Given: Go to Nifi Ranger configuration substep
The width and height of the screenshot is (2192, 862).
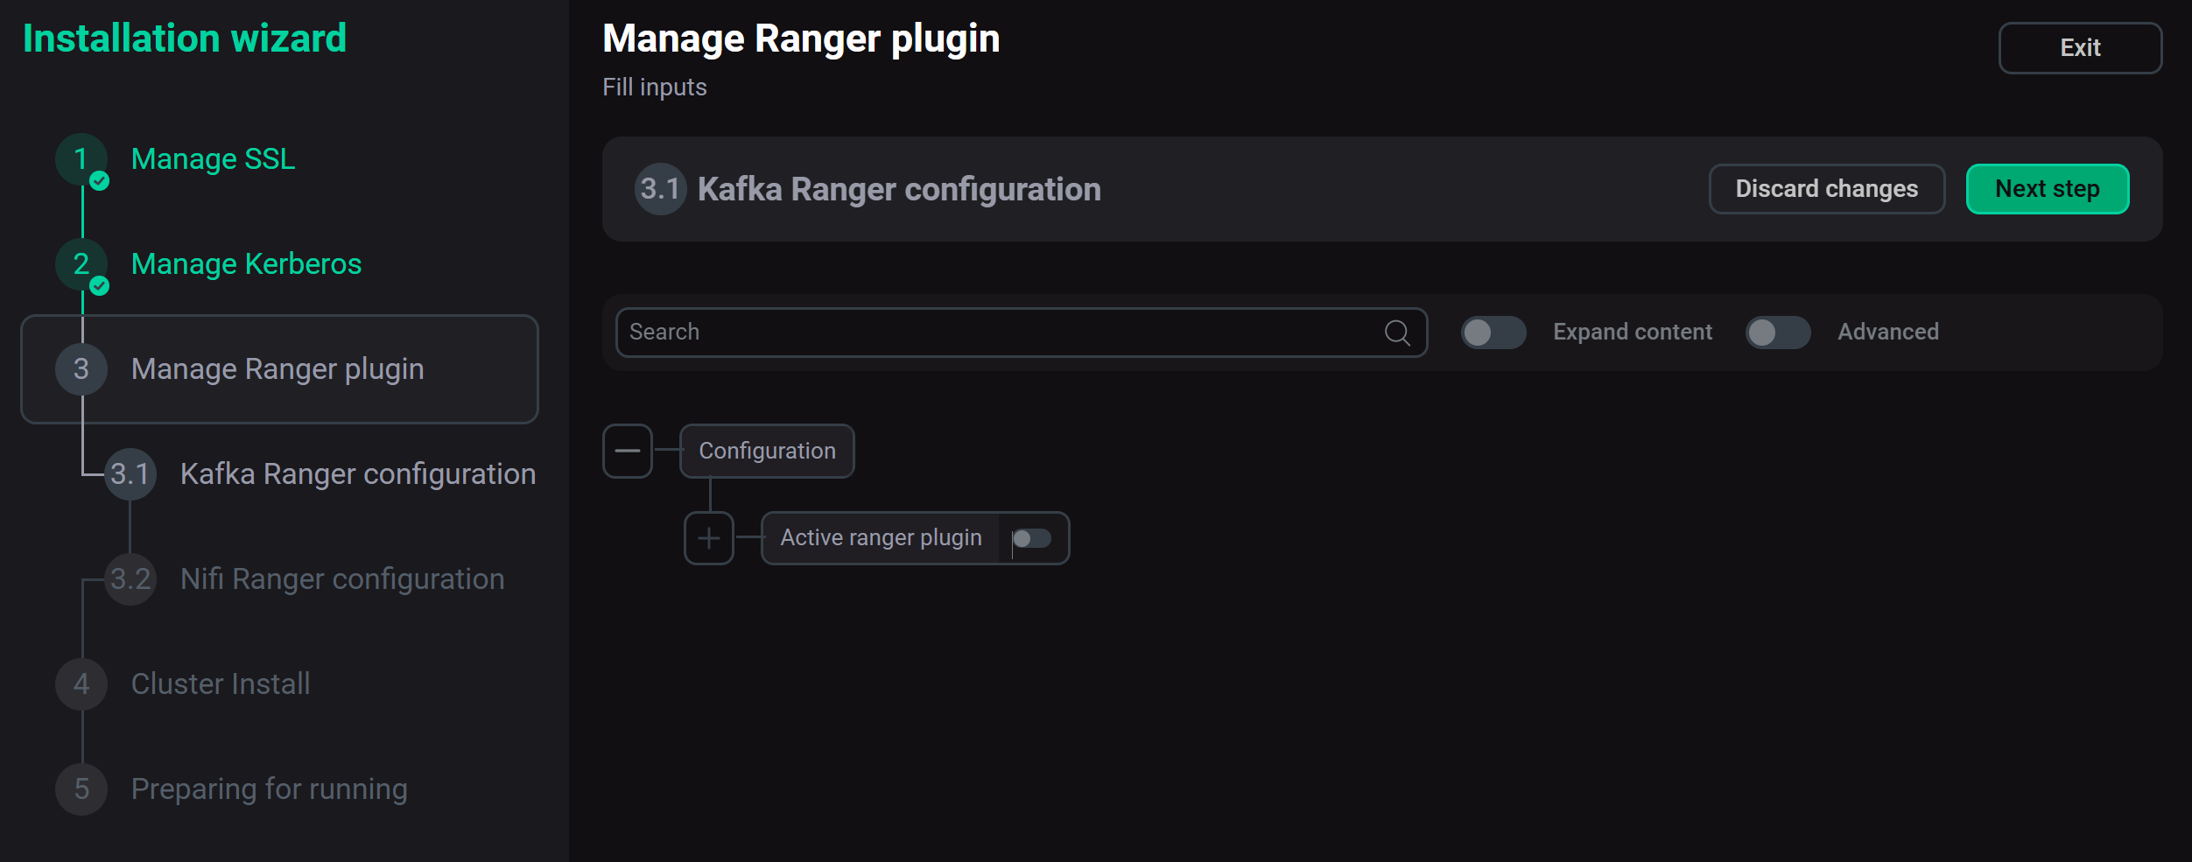Looking at the screenshot, I should tap(342, 579).
